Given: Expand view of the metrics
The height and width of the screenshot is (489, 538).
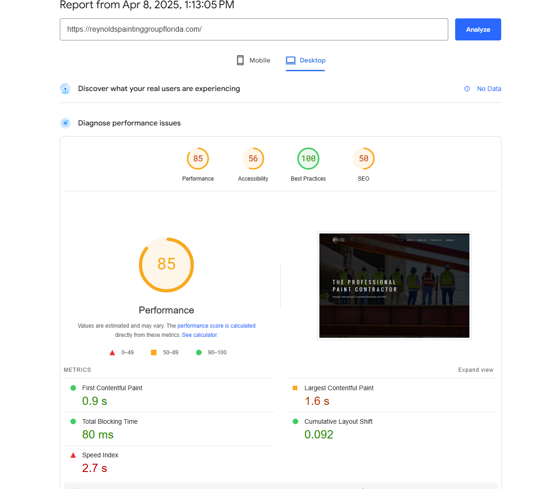Looking at the screenshot, I should (x=475, y=370).
